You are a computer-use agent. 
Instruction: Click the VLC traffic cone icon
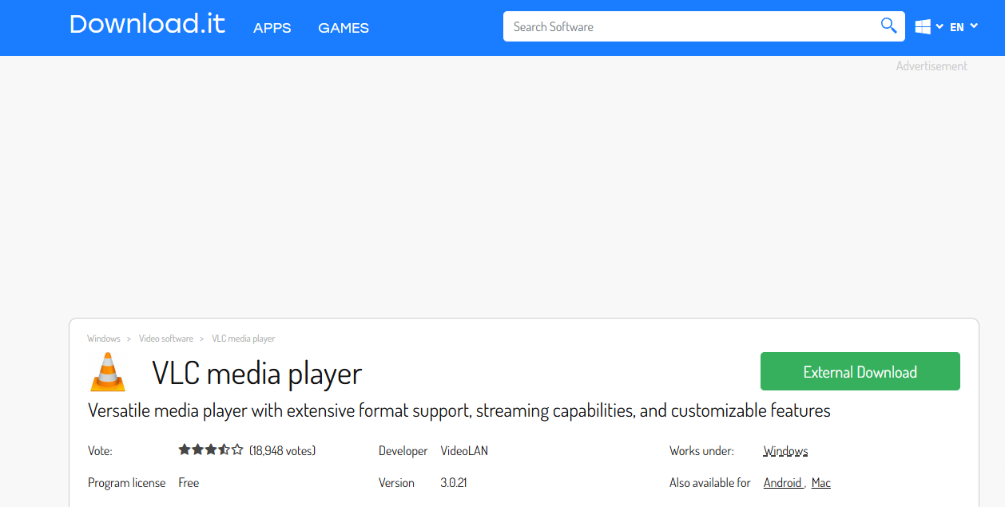point(108,372)
